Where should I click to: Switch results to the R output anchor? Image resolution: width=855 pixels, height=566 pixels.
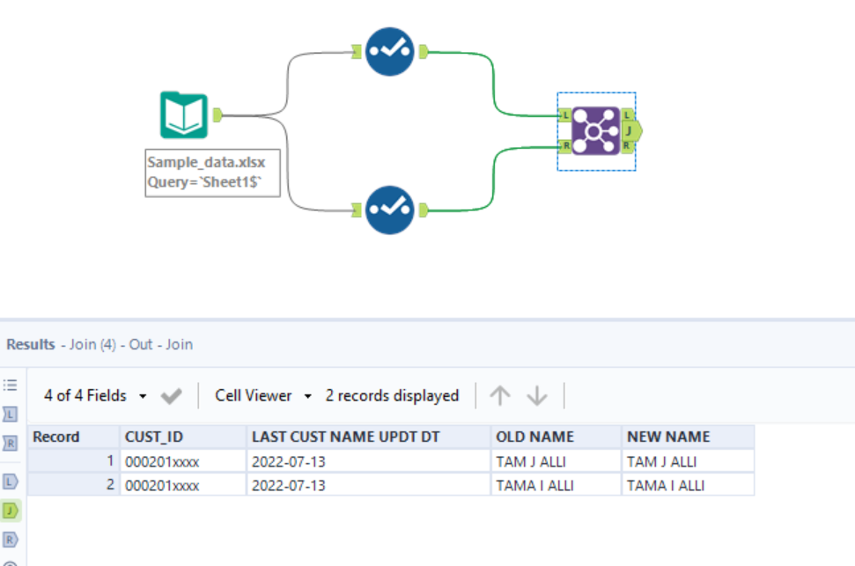11,539
